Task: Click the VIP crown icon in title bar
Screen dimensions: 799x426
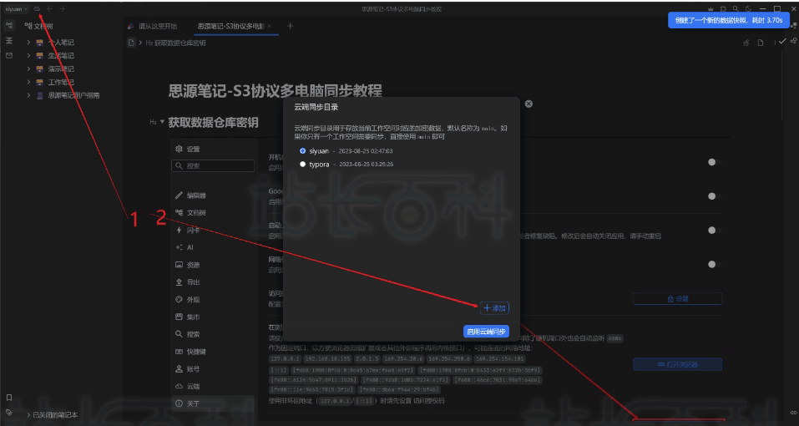Action: coord(711,9)
